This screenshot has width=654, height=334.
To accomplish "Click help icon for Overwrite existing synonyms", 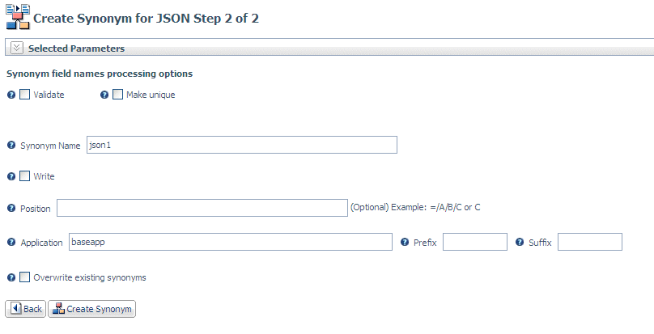I will [x=11, y=277].
